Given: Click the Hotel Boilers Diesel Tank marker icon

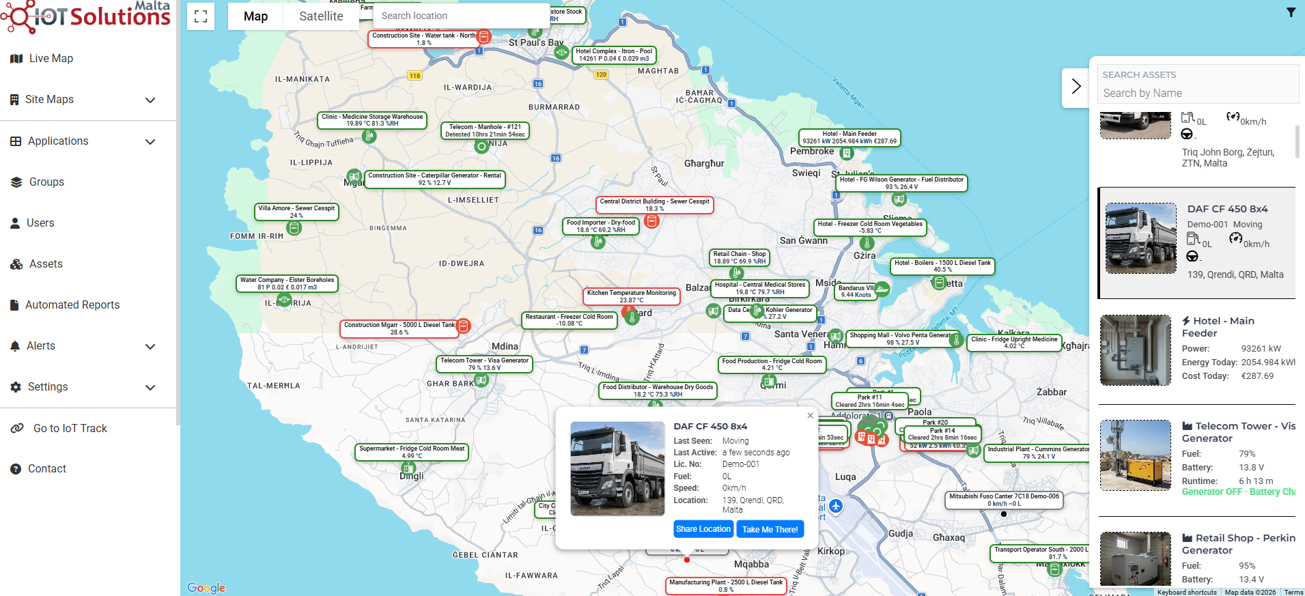Looking at the screenshot, I should click(x=940, y=282).
